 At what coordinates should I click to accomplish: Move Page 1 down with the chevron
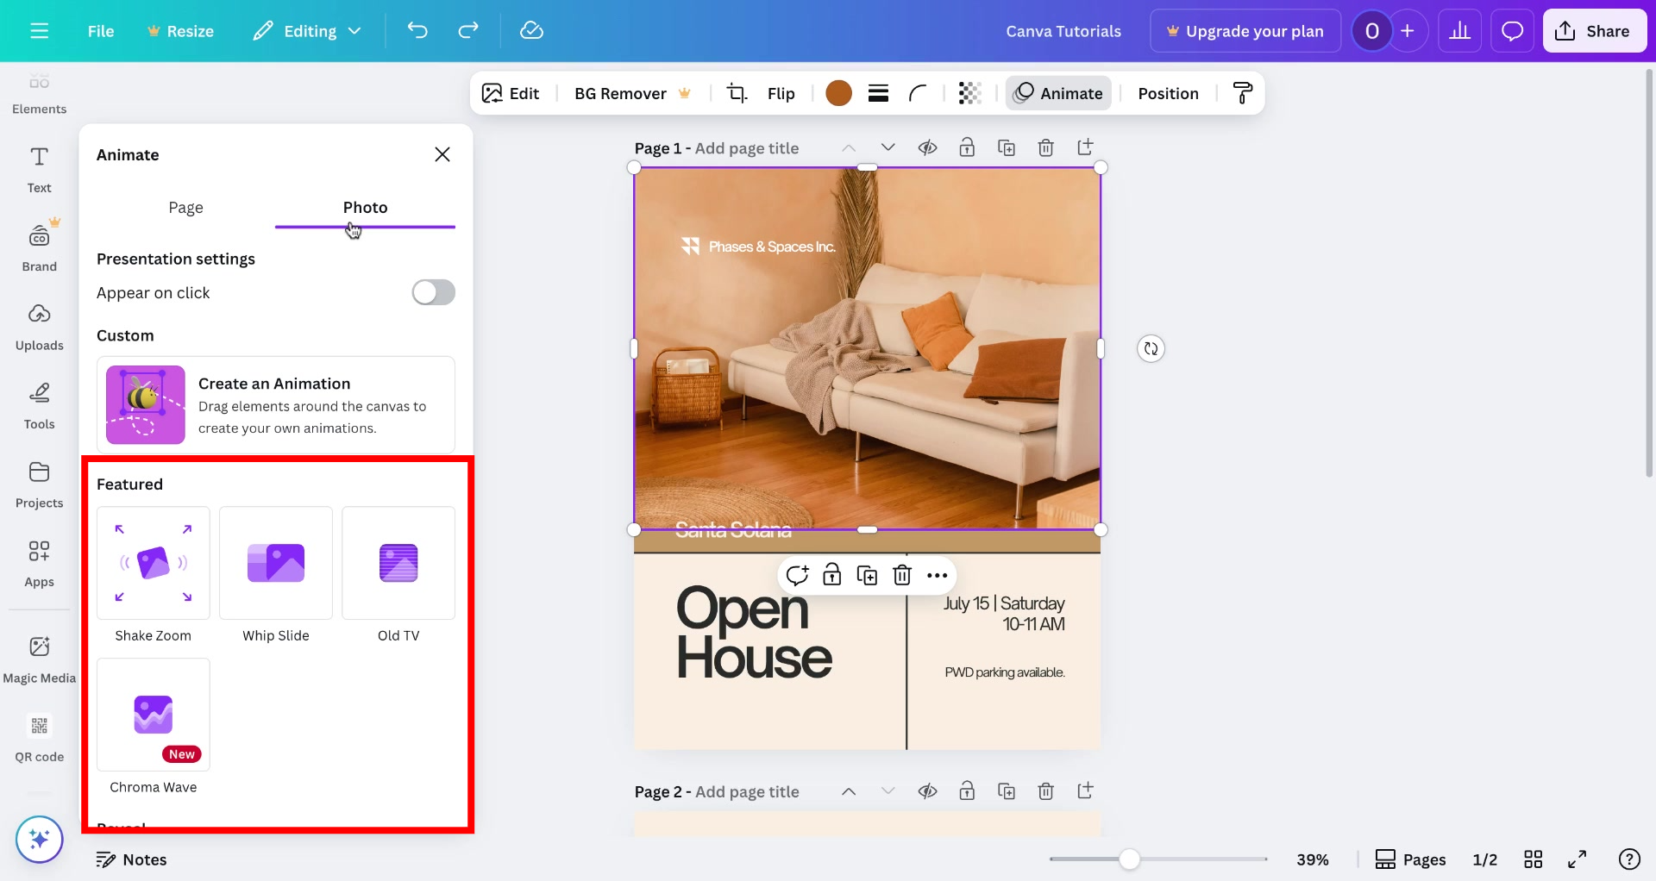pyautogui.click(x=888, y=147)
